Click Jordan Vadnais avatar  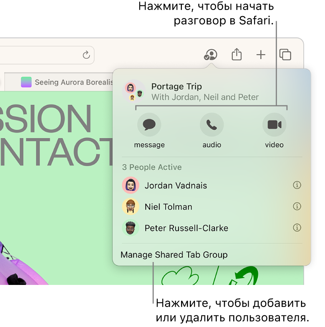click(x=131, y=185)
